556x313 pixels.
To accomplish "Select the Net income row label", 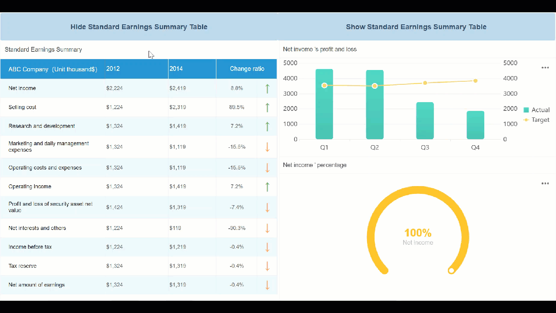I will coord(22,88).
